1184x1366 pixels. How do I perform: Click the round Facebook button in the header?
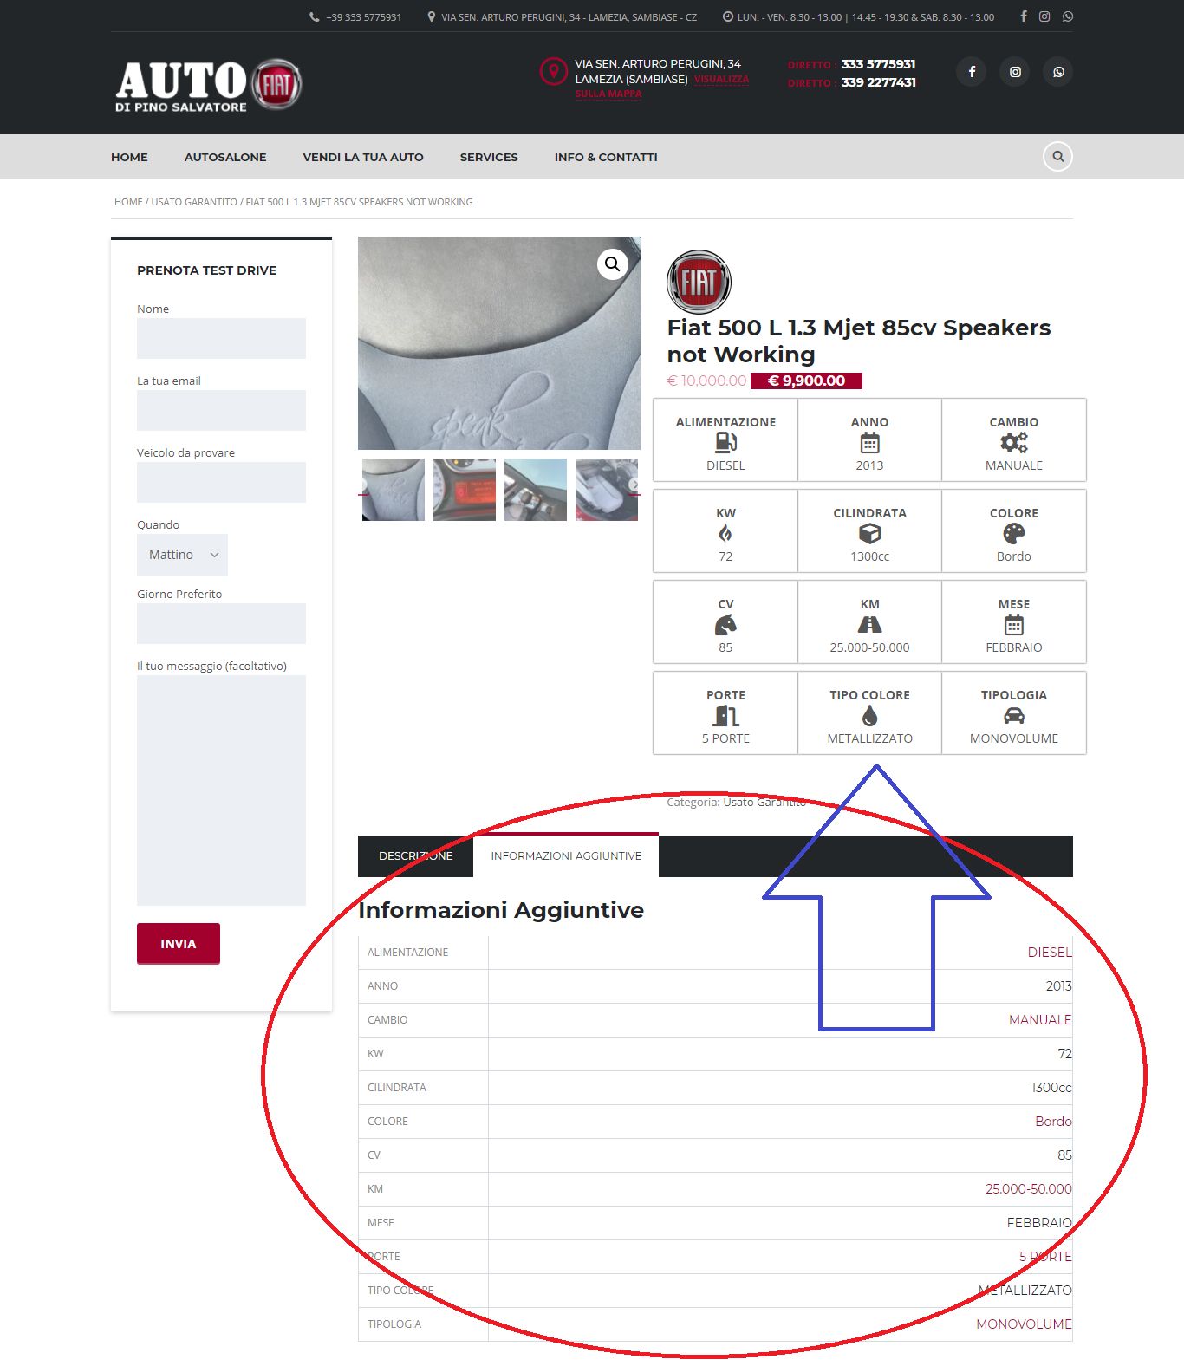pos(972,72)
